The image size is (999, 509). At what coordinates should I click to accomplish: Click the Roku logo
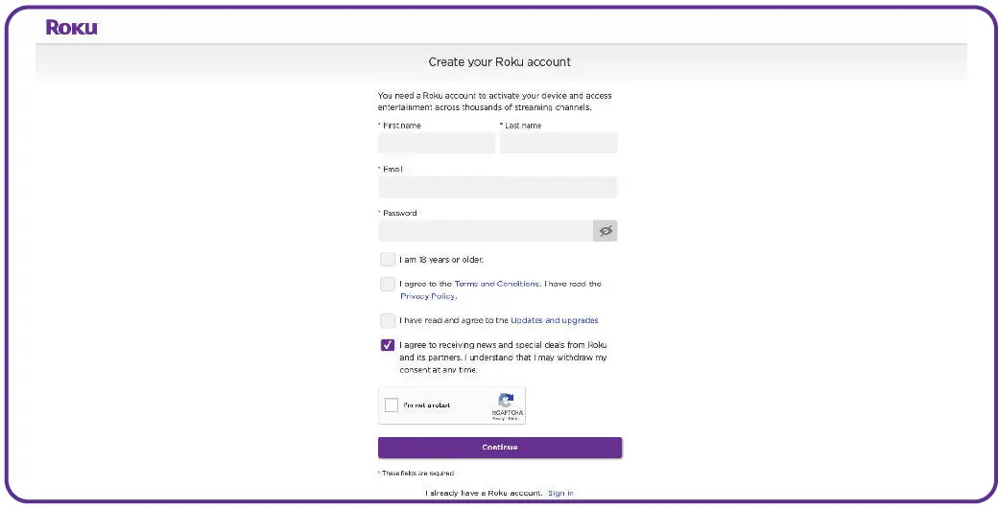pos(72,27)
